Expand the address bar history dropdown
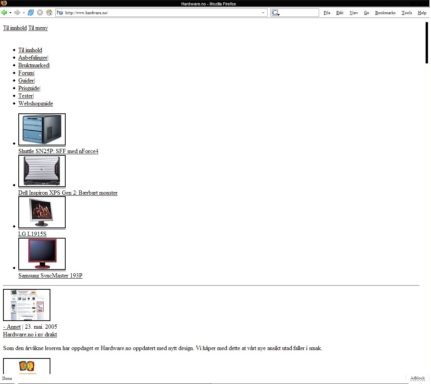431x384 pixels. (263, 13)
